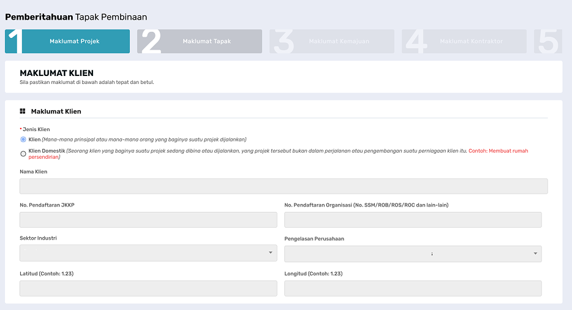Click the Longitud input field

coord(413,289)
